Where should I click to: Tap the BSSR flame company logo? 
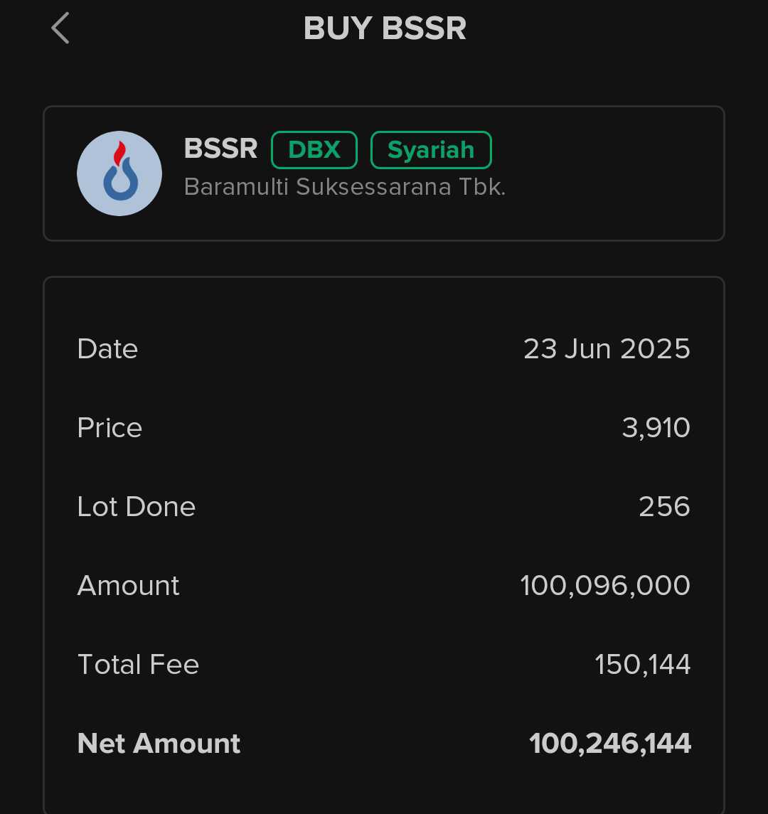pos(119,173)
